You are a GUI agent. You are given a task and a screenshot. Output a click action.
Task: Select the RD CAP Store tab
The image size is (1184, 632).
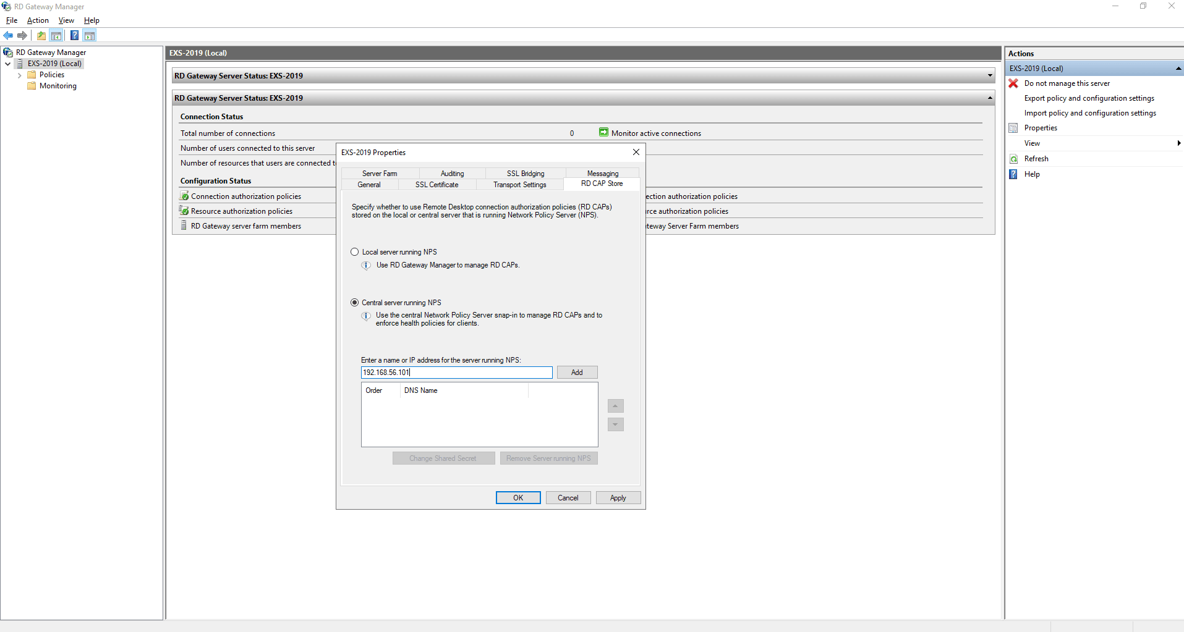click(x=602, y=183)
